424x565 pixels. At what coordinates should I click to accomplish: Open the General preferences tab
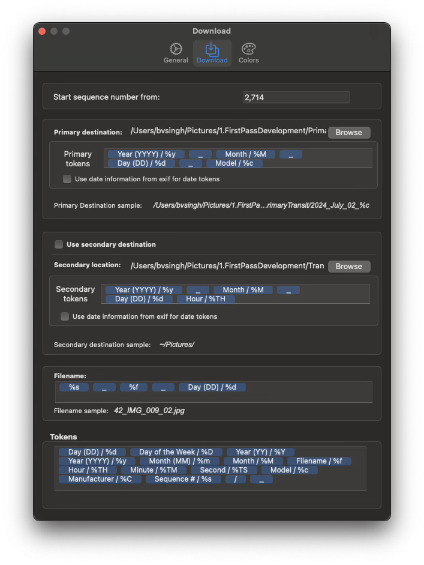(x=176, y=53)
